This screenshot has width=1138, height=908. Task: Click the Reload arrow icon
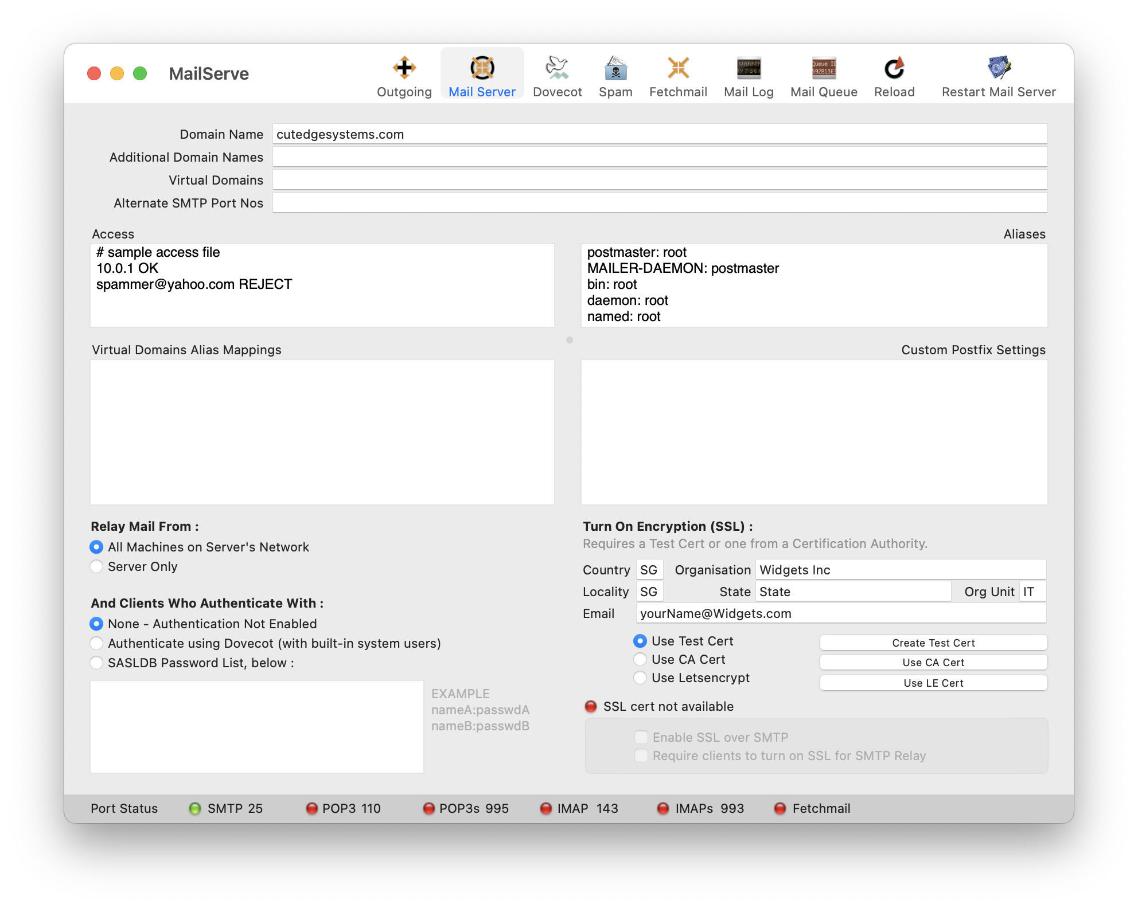pos(894,68)
